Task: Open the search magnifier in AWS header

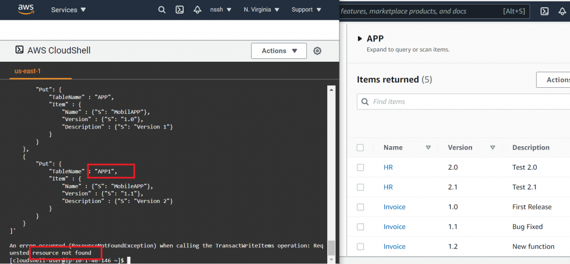Action: coord(162,10)
